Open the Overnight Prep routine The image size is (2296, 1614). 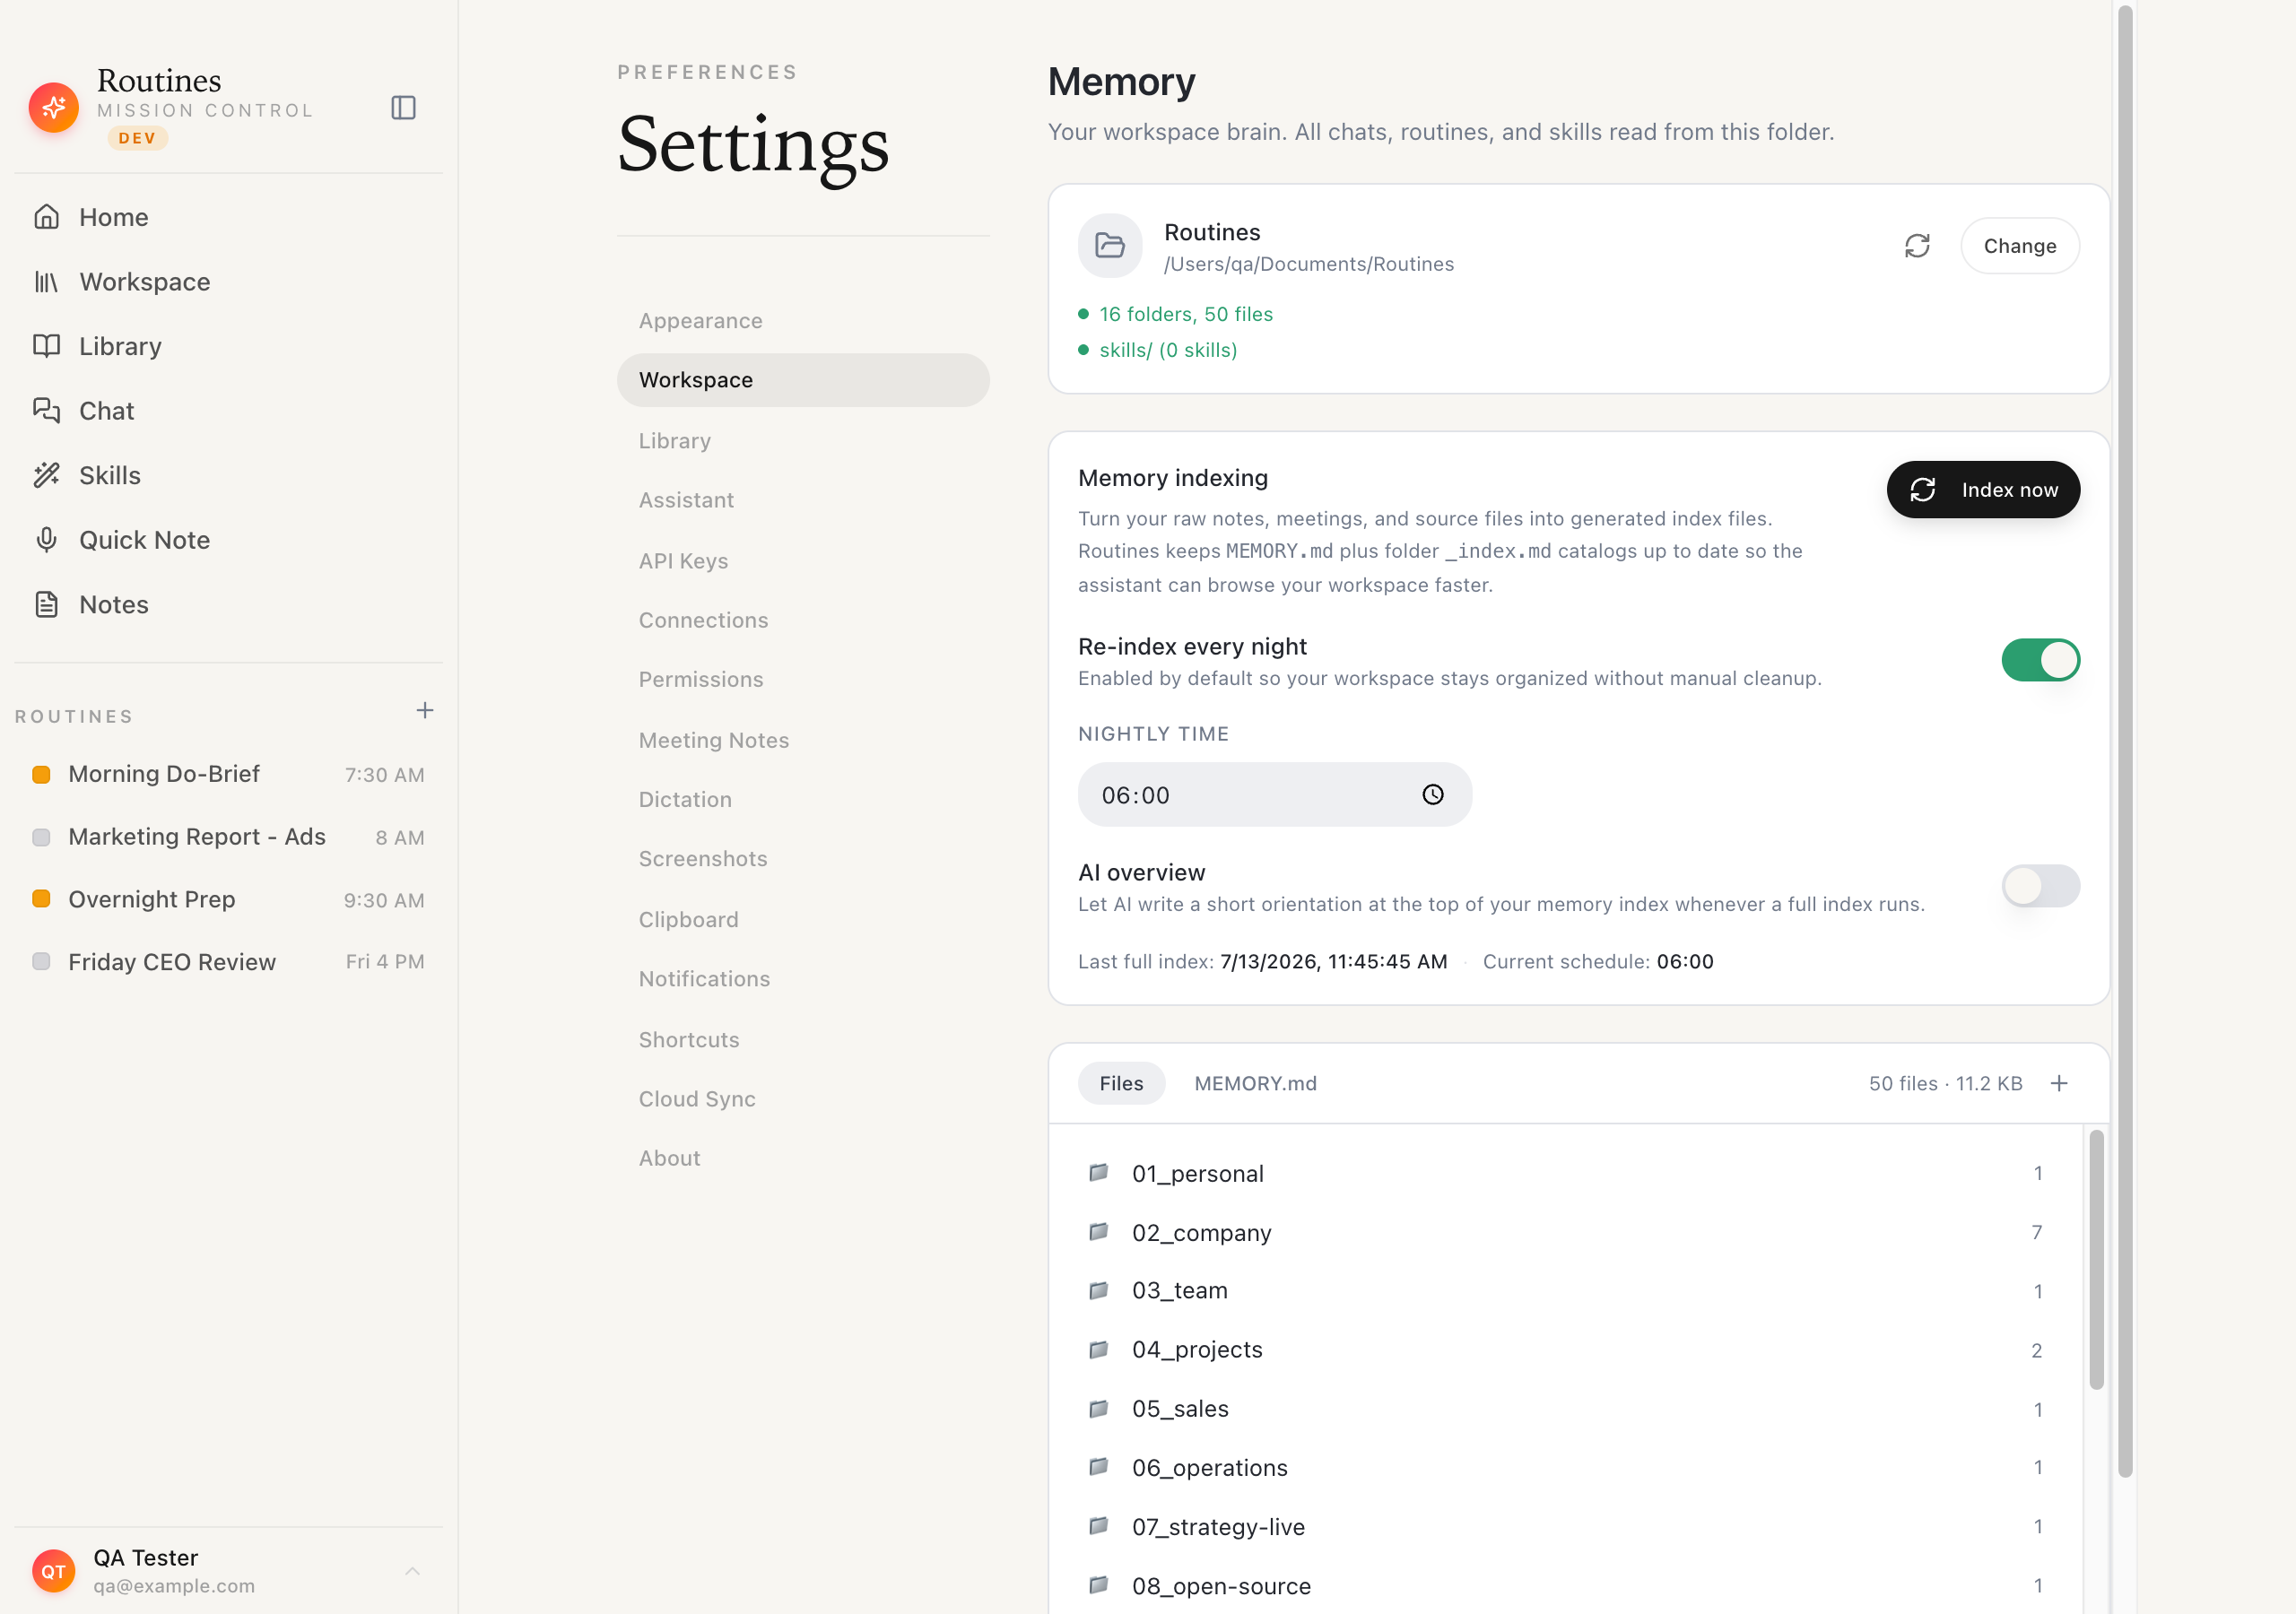(229, 899)
